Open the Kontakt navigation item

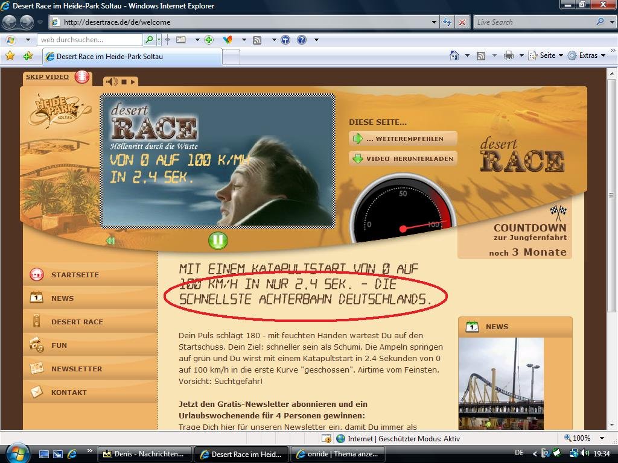[x=91, y=392]
